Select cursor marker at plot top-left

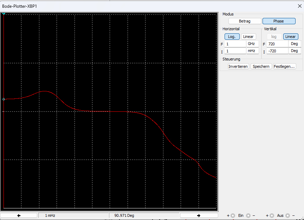[x=4, y=14]
